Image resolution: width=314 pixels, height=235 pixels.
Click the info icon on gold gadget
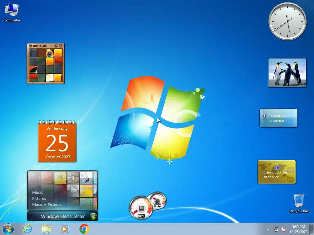277,167
